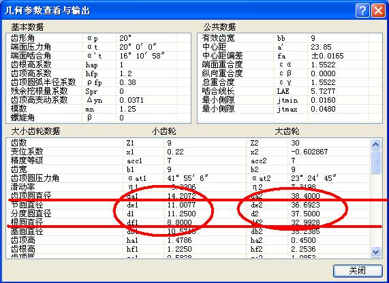Select the 有效齿宽 row in public data
Image resolution: width=389 pixels, height=283 pixels.
pyautogui.click(x=290, y=38)
